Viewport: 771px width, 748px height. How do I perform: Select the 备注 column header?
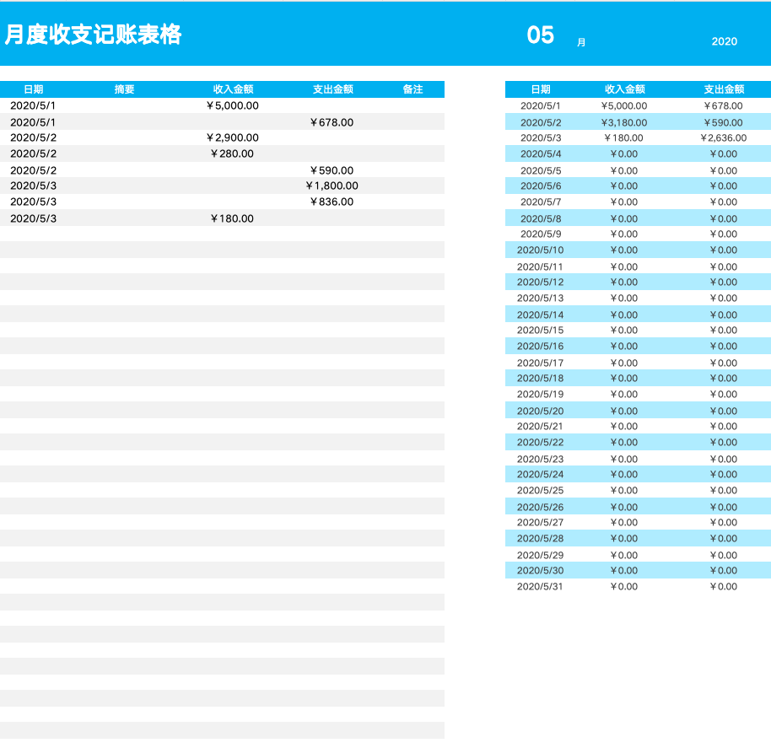(412, 89)
